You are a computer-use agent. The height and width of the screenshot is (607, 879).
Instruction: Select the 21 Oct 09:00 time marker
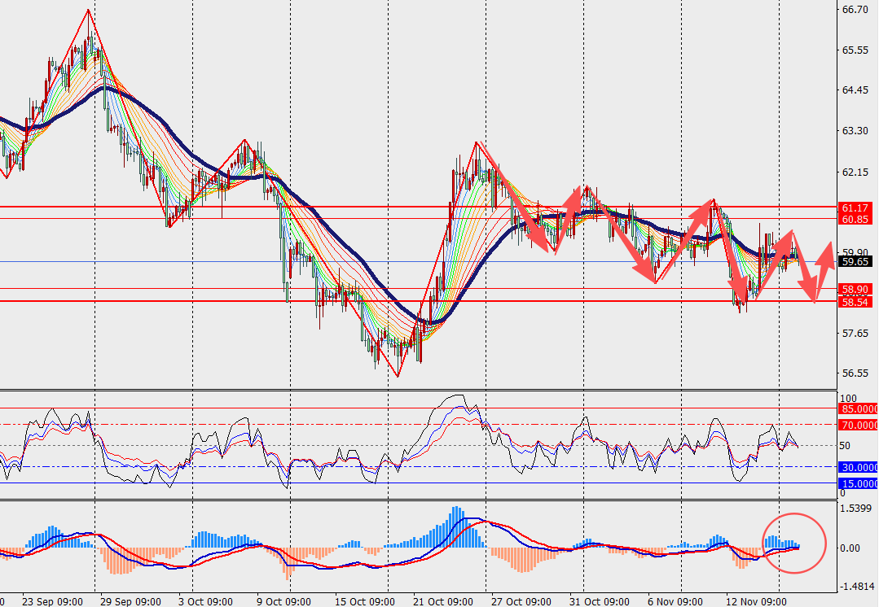pos(441,600)
